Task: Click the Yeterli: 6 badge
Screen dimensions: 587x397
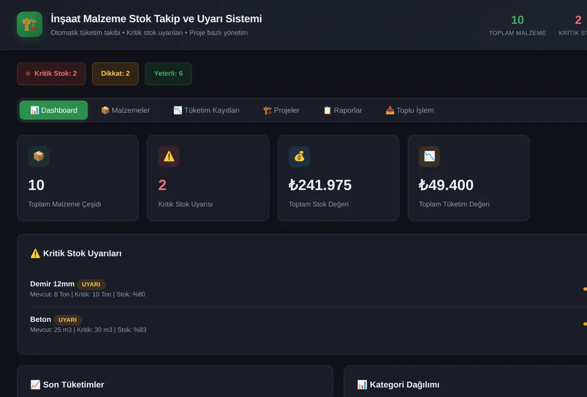Action: (x=168, y=73)
